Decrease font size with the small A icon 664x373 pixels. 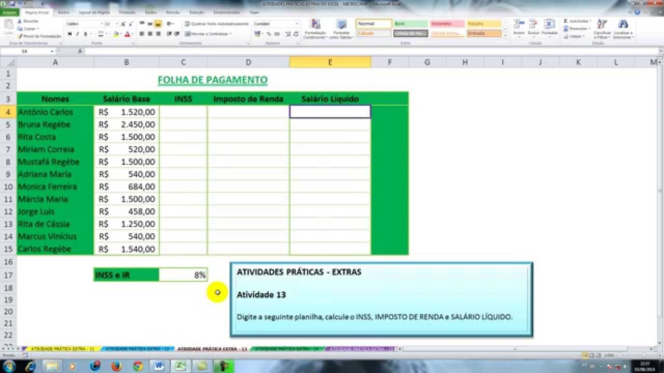[131, 24]
